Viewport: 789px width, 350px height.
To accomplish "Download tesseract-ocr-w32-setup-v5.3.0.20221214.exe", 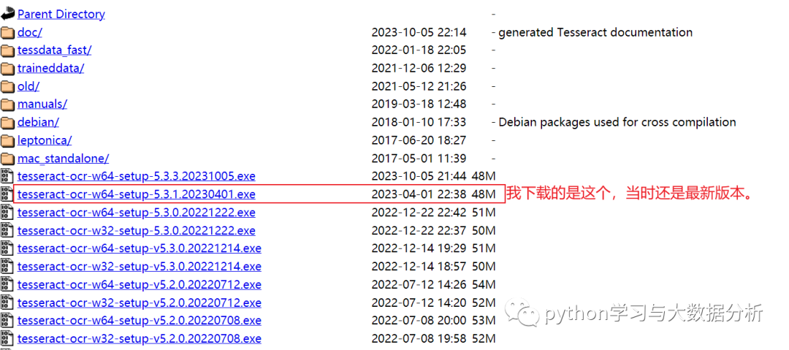I will (140, 267).
